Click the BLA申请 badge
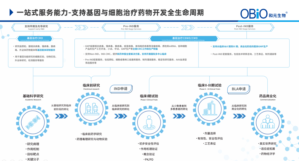The image size is (299, 161). pyautogui.click(x=239, y=89)
